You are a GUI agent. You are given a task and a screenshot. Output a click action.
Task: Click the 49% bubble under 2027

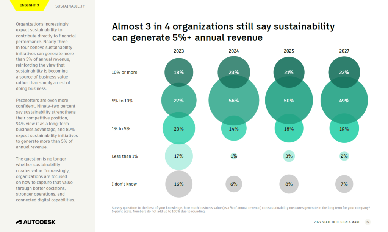pyautogui.click(x=344, y=101)
